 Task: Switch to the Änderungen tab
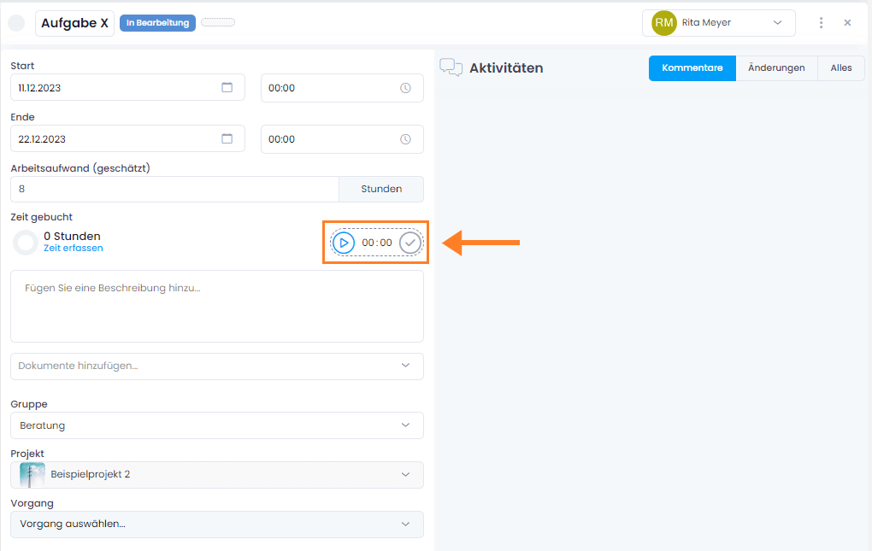(x=776, y=68)
